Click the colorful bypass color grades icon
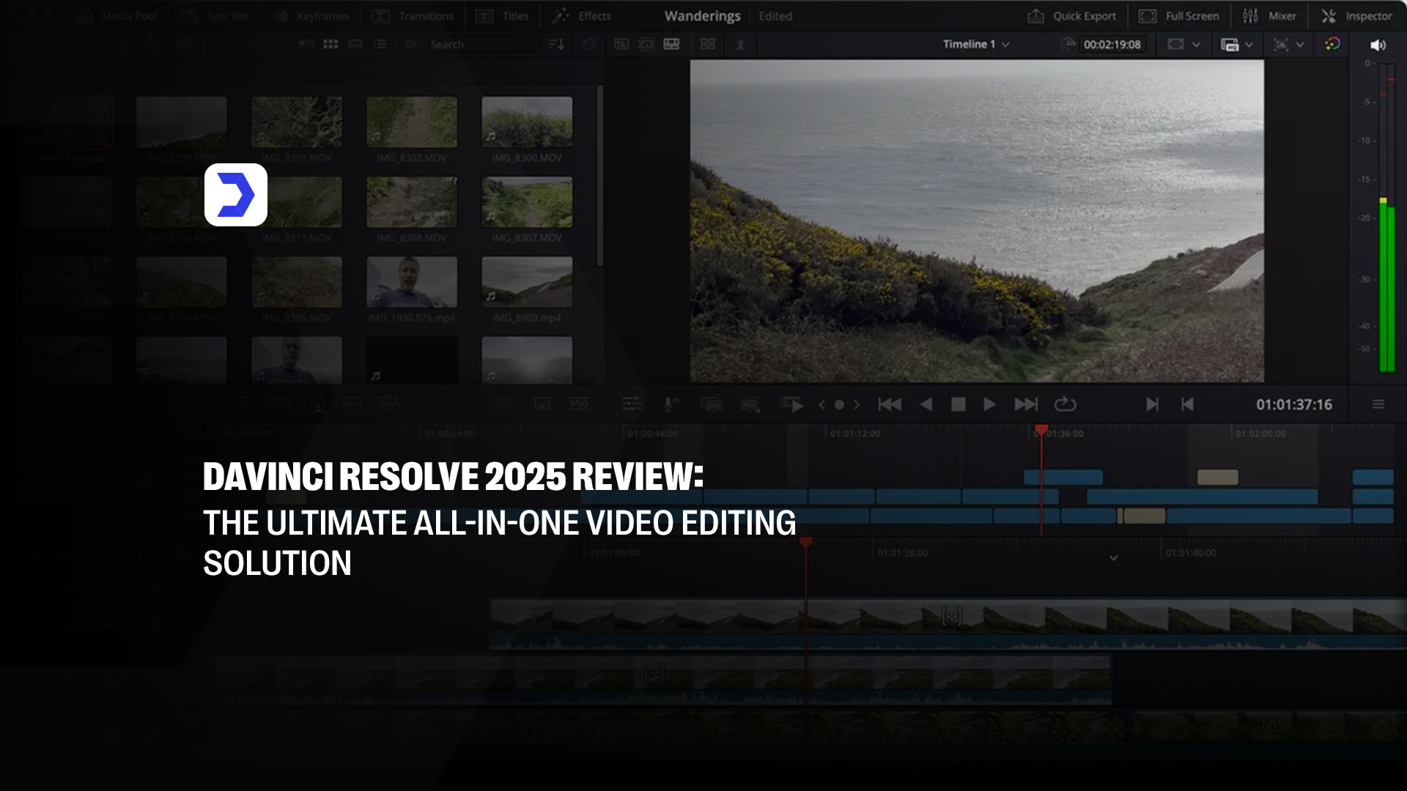Screen dimensions: 1407x791 1332,45
